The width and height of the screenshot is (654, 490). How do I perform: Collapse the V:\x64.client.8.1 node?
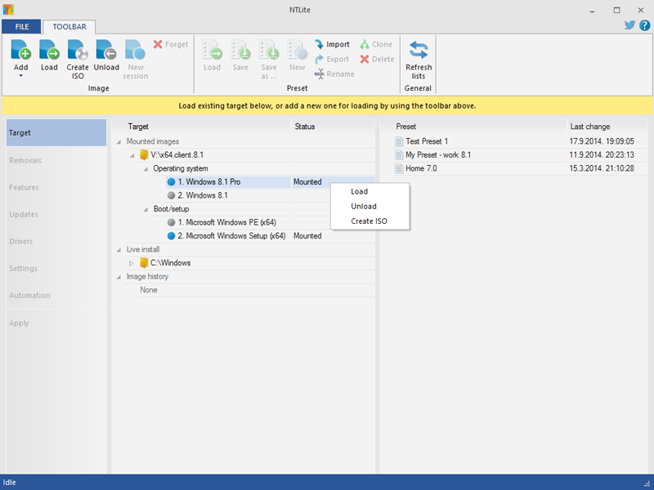tap(132, 155)
